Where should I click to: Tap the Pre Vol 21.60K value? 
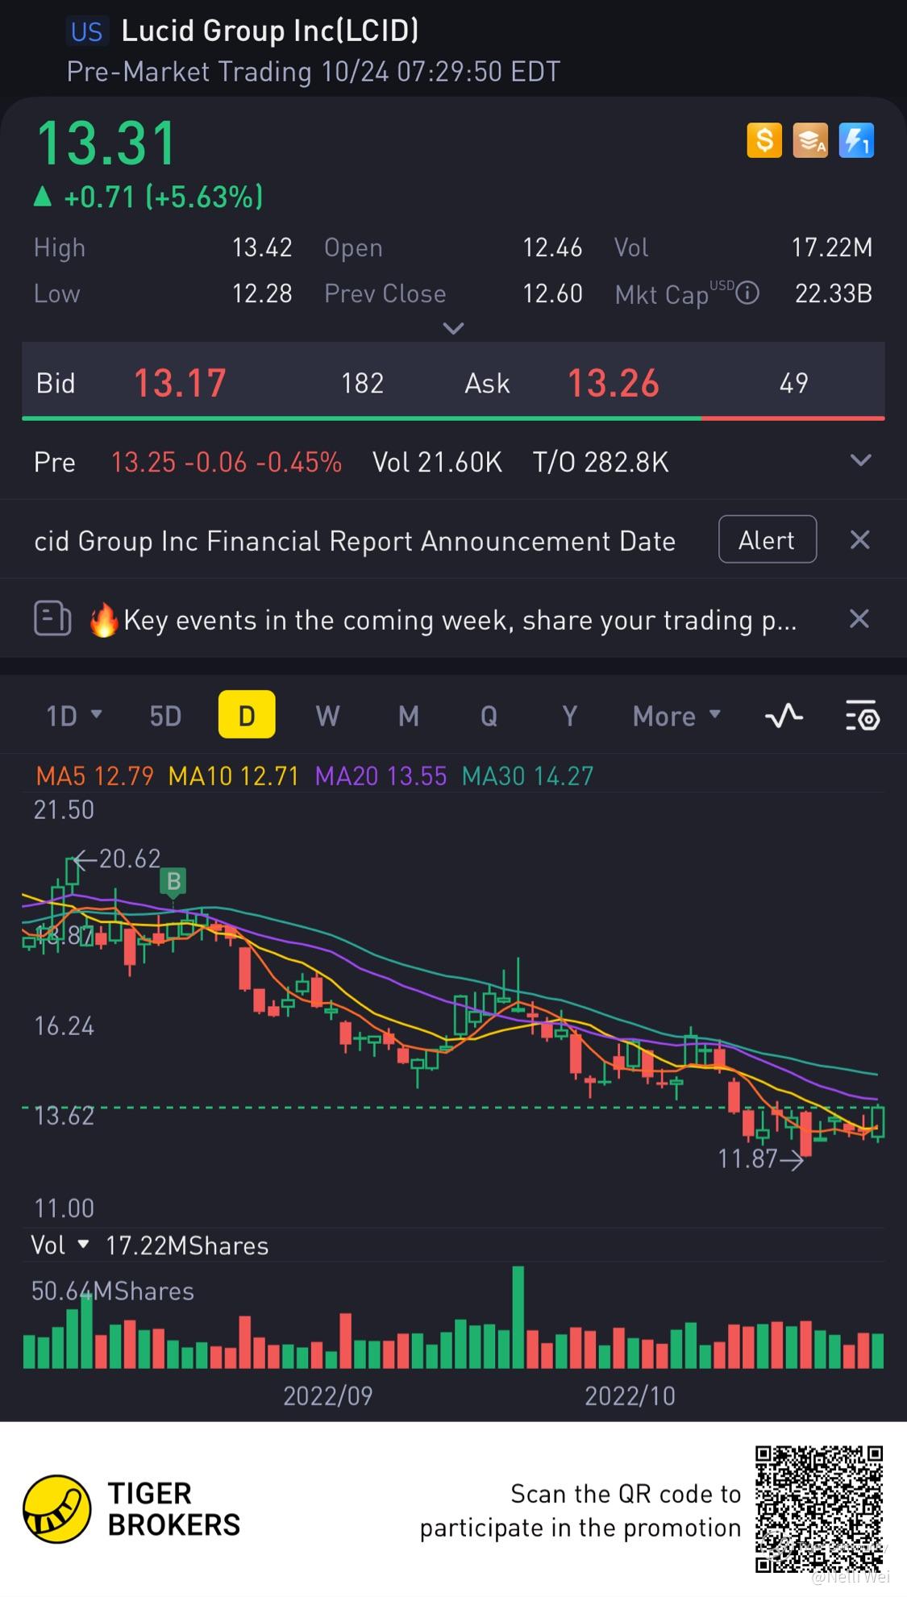[x=437, y=462]
